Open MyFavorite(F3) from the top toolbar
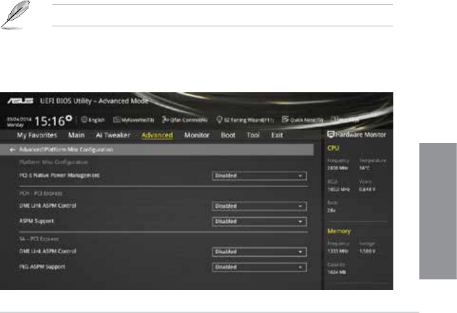 (133, 120)
